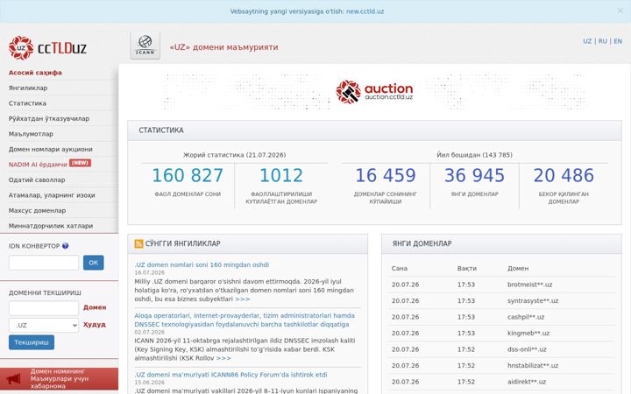The image size is (631, 394).
Task: Open the ICANN logo link
Action: click(145, 45)
